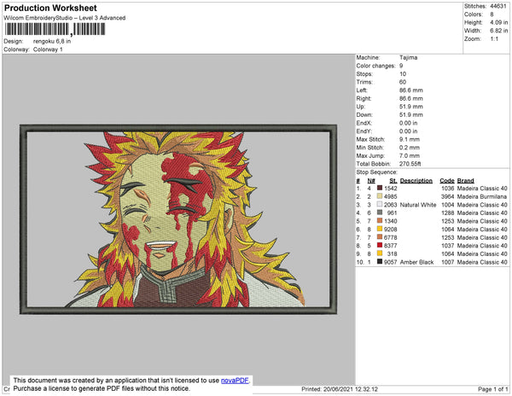
Task: Click the barcode under the Wilcom title
Action: tap(55, 29)
